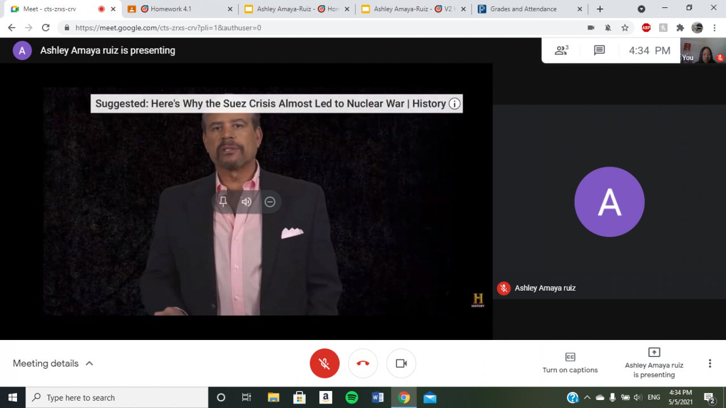The image size is (726, 408).
Task: Click the remove presentation circle icon
Action: pyautogui.click(x=270, y=202)
